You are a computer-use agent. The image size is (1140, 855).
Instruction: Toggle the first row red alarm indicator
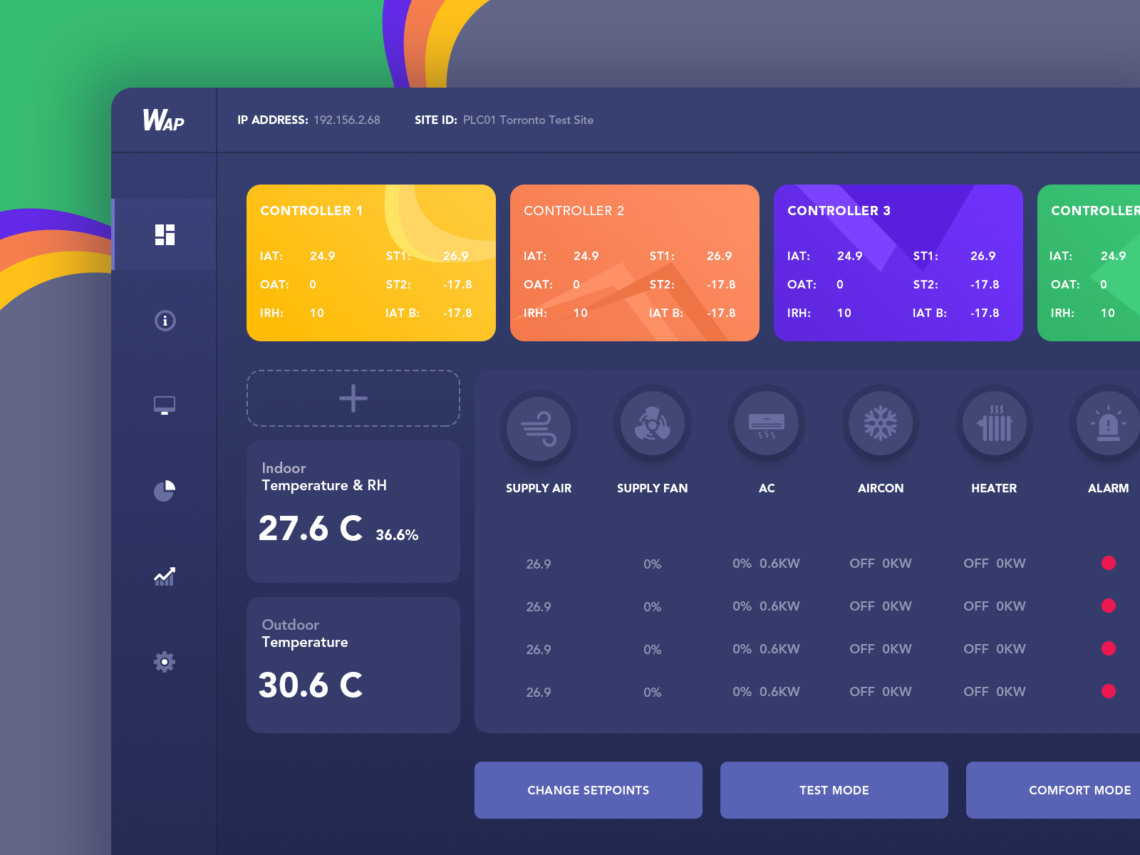[x=1108, y=563]
